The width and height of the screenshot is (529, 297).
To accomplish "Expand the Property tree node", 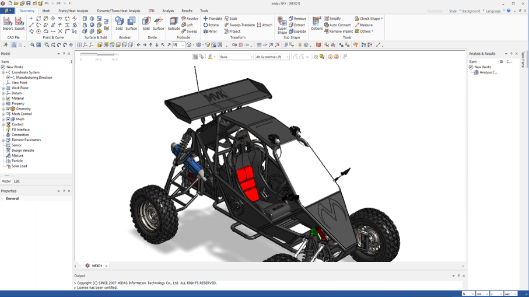I will tap(3, 104).
